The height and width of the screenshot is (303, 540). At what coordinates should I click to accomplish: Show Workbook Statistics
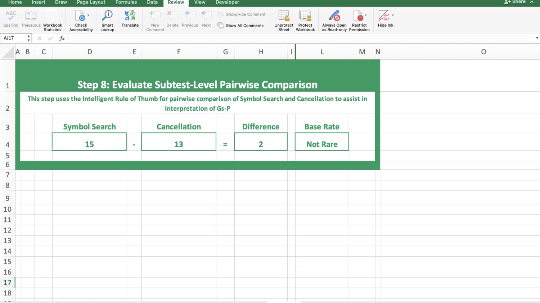pyautogui.click(x=53, y=21)
